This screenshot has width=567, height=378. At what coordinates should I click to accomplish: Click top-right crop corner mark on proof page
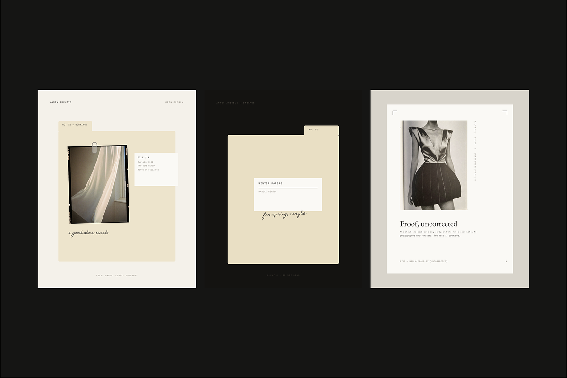pos(505,112)
